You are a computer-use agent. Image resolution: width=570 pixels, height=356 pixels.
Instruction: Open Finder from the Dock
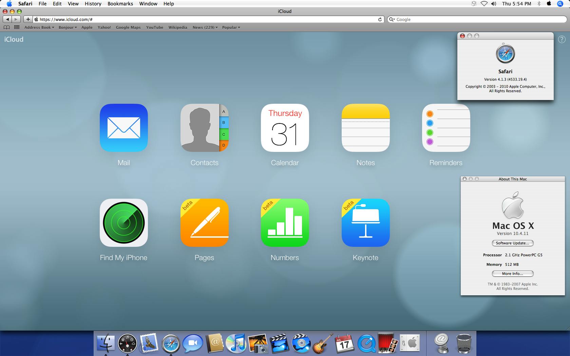pos(106,343)
